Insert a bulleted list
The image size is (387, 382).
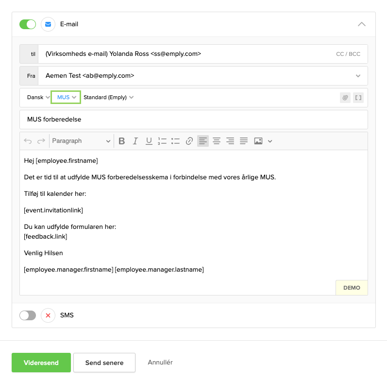[175, 141]
